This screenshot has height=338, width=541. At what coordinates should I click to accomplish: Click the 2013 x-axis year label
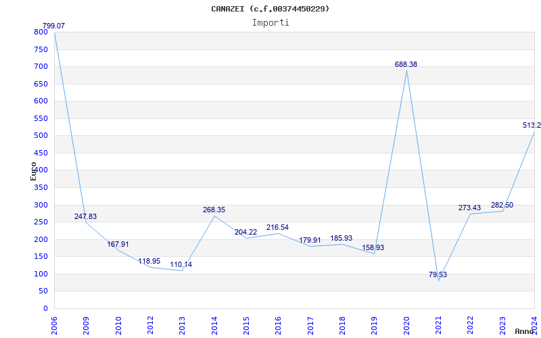182,325
